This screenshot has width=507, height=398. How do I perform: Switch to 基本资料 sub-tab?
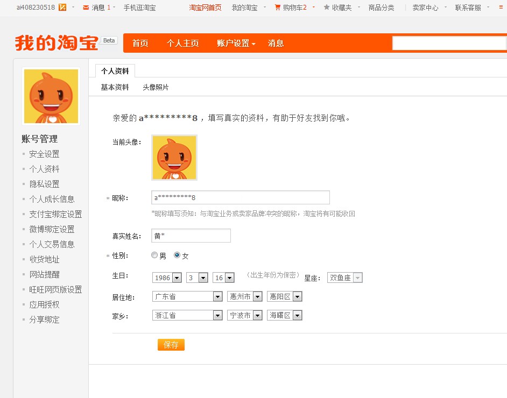pos(115,87)
